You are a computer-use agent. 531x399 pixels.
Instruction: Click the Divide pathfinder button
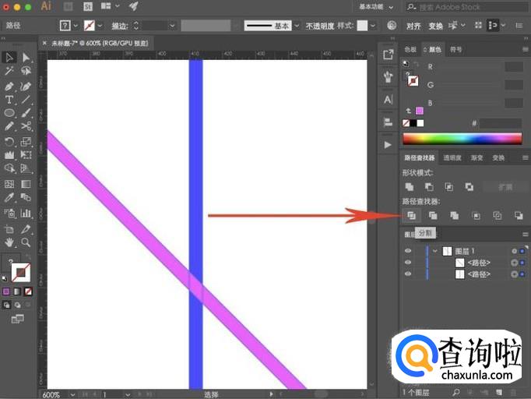coord(411,216)
